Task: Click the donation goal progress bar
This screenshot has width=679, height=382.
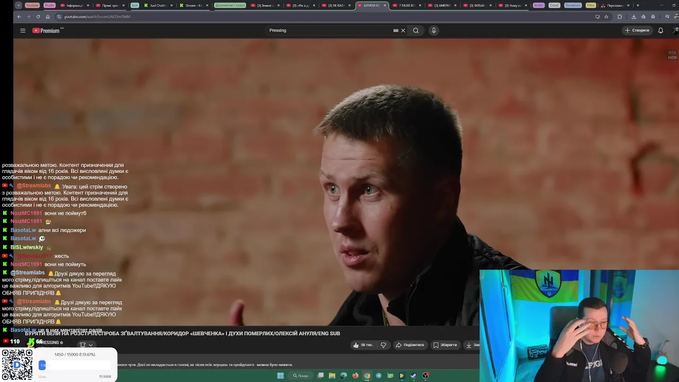Action: pyautogui.click(x=75, y=365)
